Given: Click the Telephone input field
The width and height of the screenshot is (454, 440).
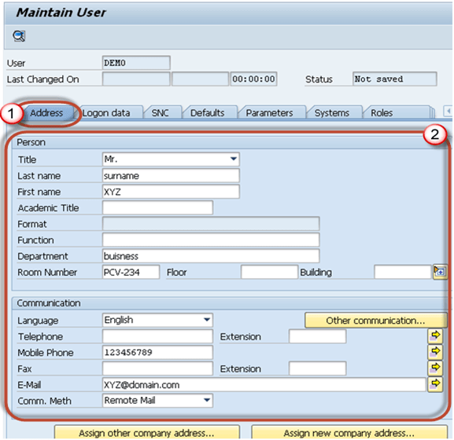Looking at the screenshot, I should pyautogui.click(x=157, y=336).
